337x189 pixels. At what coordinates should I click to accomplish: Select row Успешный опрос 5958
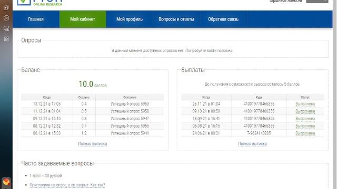[93, 111]
